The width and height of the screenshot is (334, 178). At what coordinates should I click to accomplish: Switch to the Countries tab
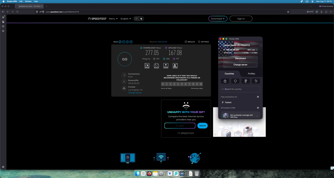coord(229,74)
